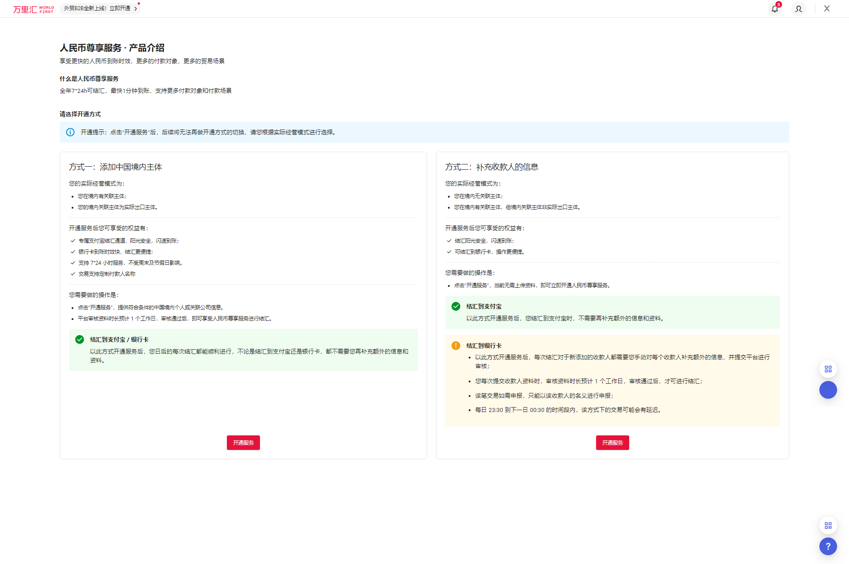This screenshot has height=564, width=849.
Task: Close the page with the X button
Action: [x=826, y=8]
